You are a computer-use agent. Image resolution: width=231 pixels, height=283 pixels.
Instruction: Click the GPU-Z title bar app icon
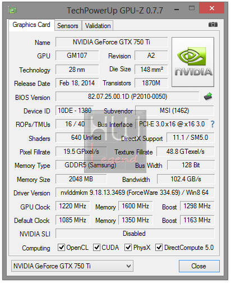click(12, 10)
